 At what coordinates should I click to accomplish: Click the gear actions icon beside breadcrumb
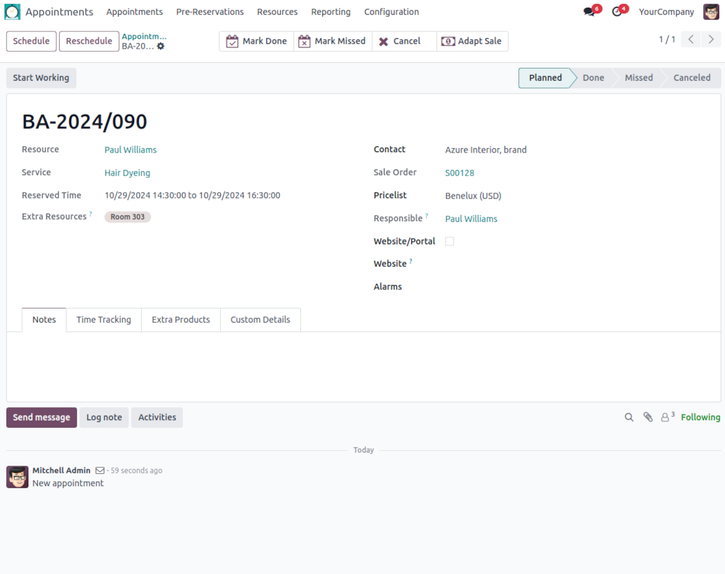(x=161, y=46)
